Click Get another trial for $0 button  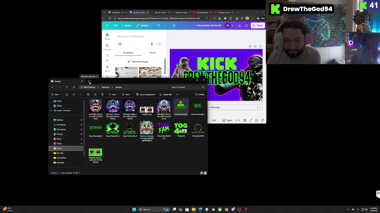pos(208,25)
